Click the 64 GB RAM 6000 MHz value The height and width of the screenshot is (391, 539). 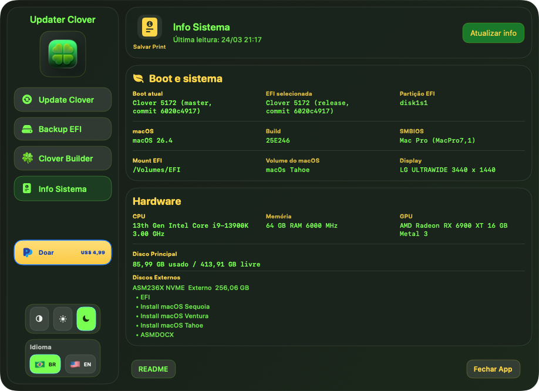tap(302, 225)
